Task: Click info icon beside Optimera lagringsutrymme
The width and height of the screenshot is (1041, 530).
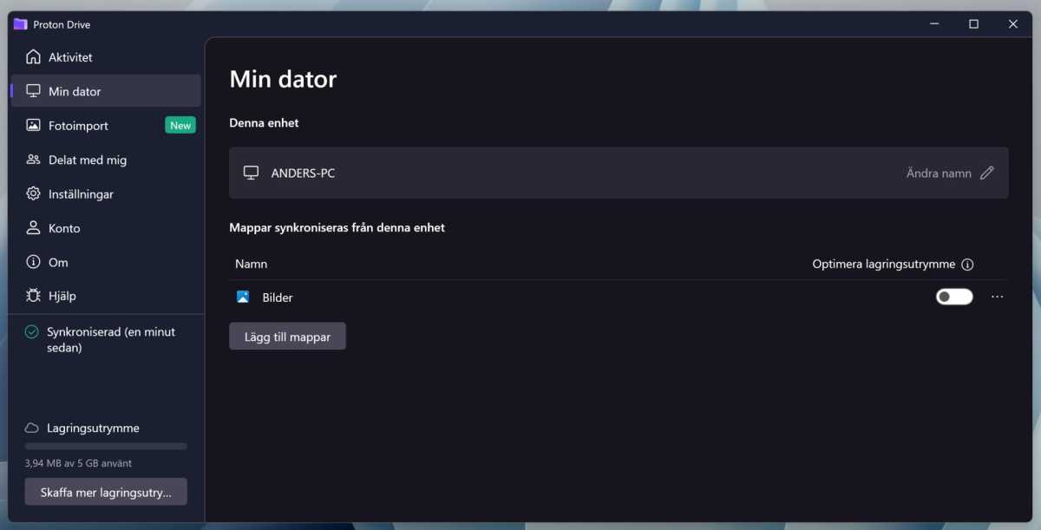Action: pyautogui.click(x=967, y=265)
